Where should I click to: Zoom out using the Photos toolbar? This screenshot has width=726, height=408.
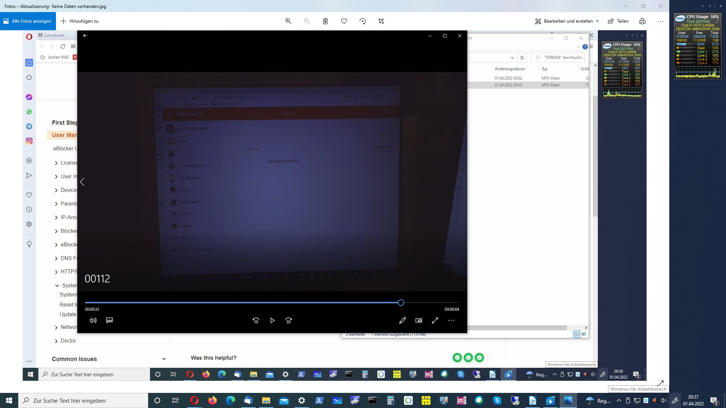pyautogui.click(x=307, y=21)
